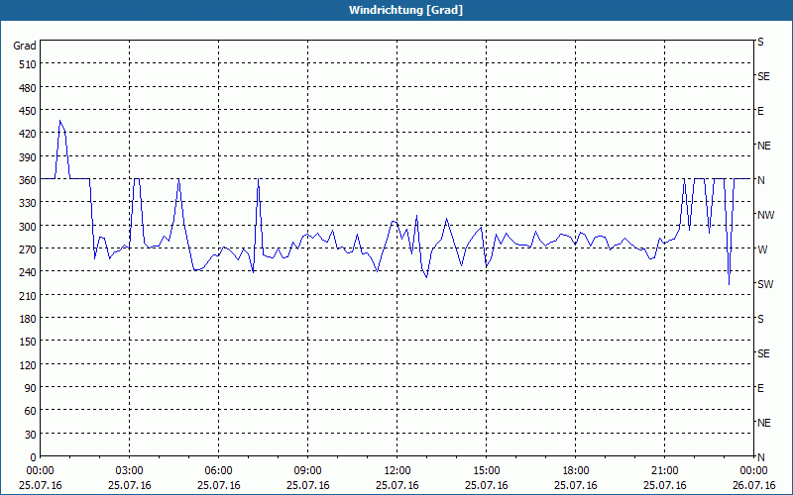Viewport: 793px width, 495px height.
Task: Click the 09:00 time axis label
Action: tap(308, 471)
